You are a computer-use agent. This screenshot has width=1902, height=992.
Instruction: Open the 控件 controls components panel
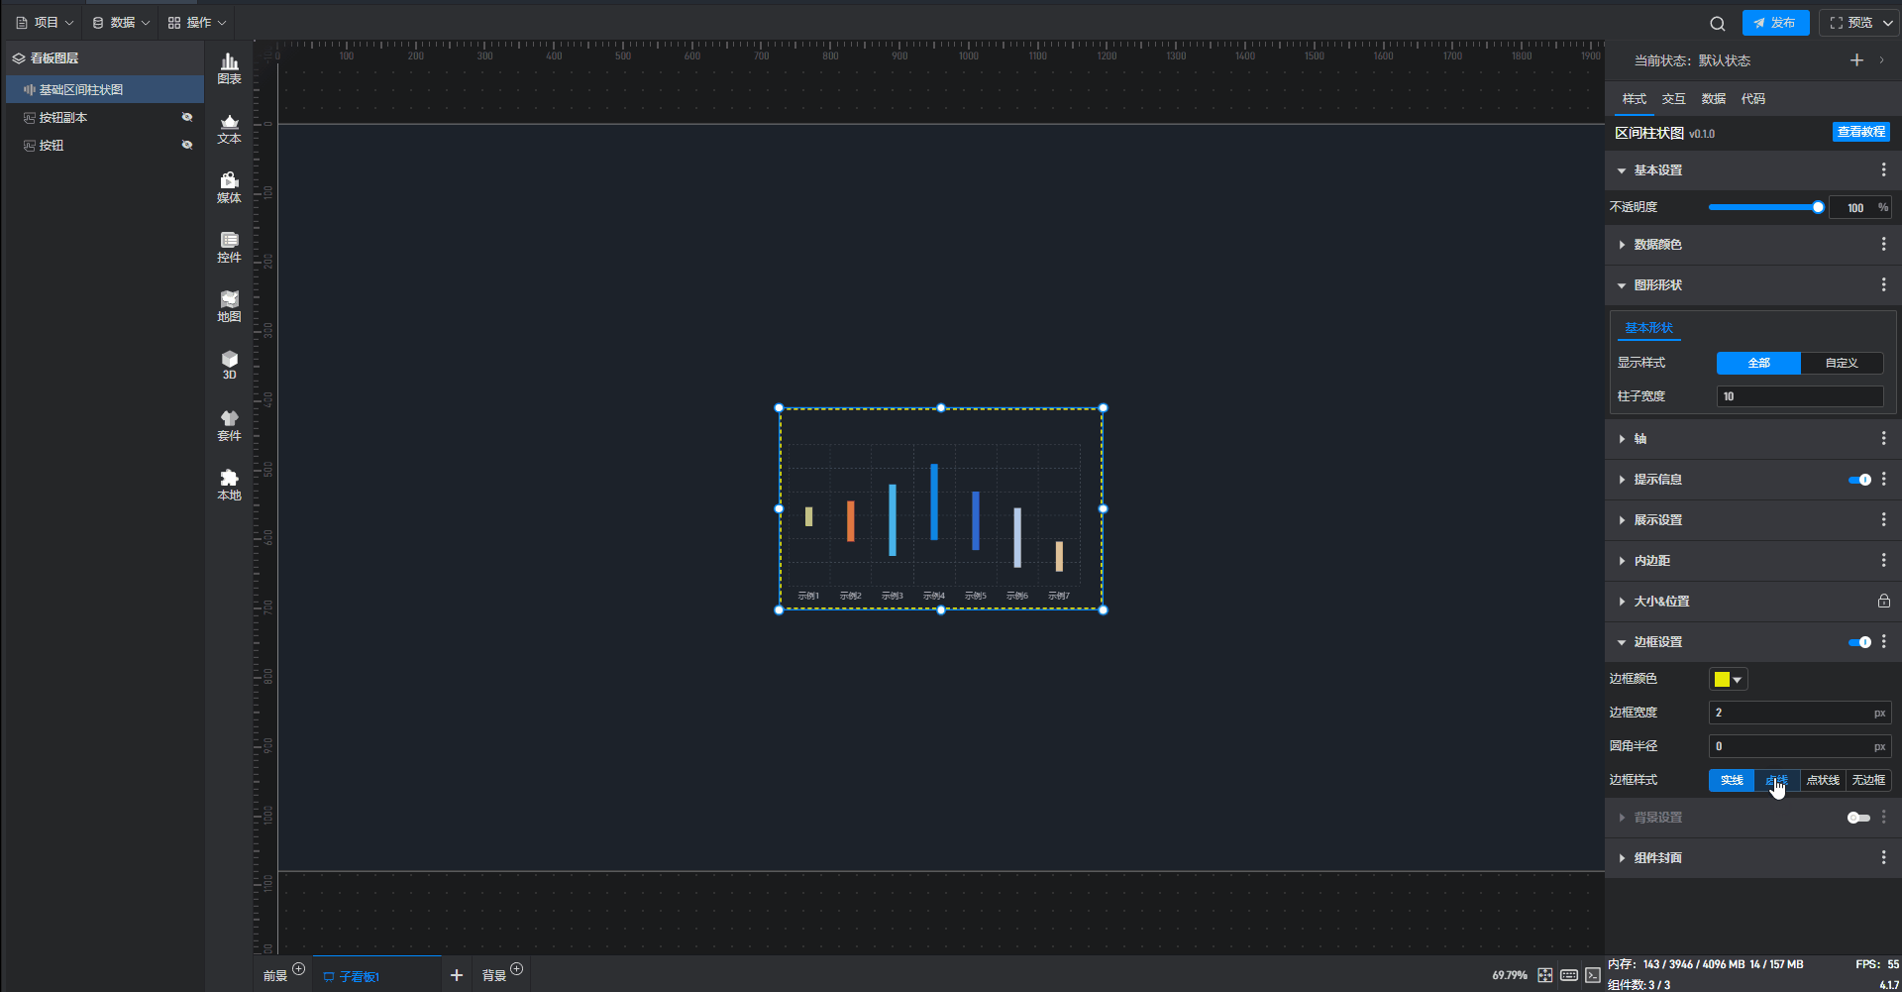tap(229, 247)
